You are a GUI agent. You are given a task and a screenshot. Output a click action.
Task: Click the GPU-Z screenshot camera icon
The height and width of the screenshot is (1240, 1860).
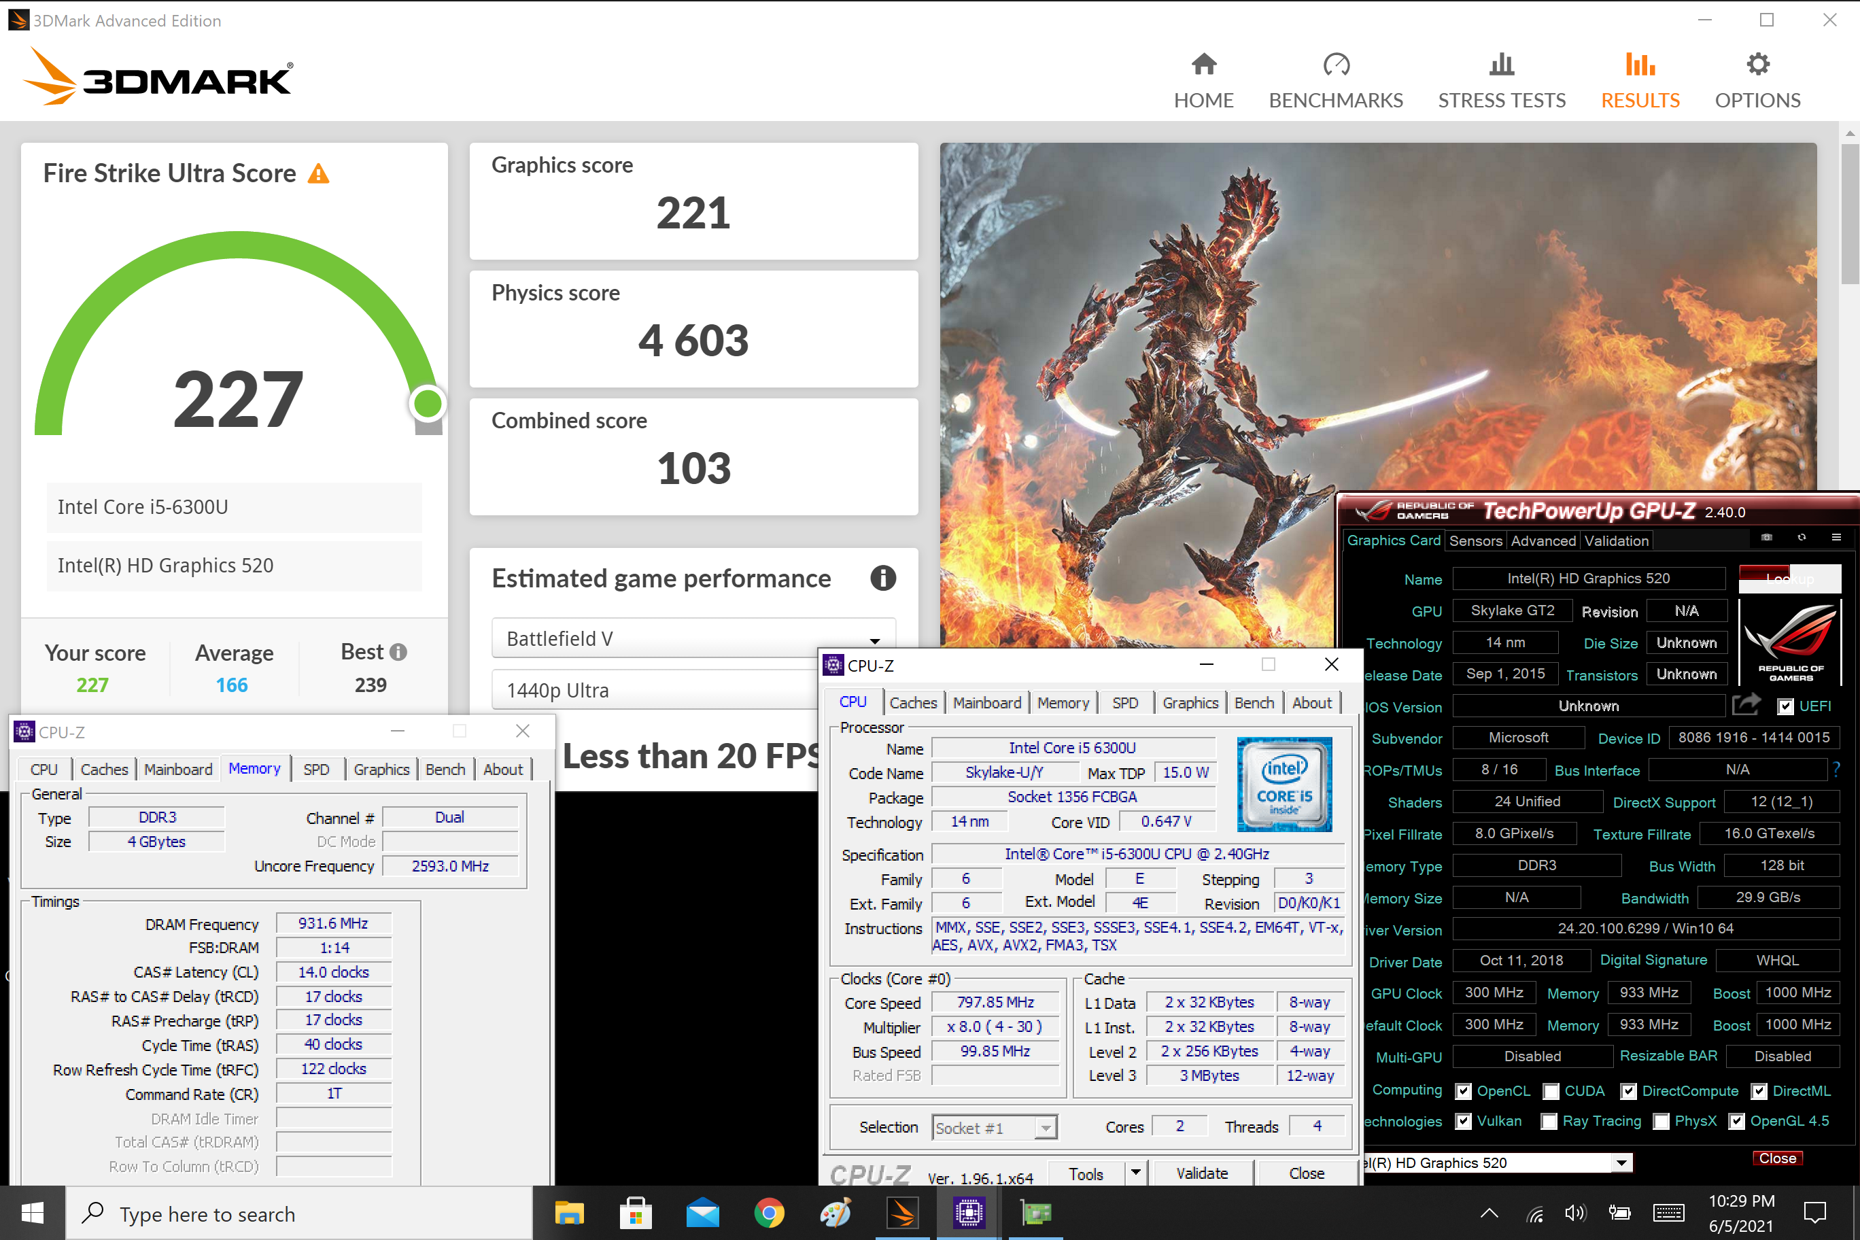pos(1767,538)
